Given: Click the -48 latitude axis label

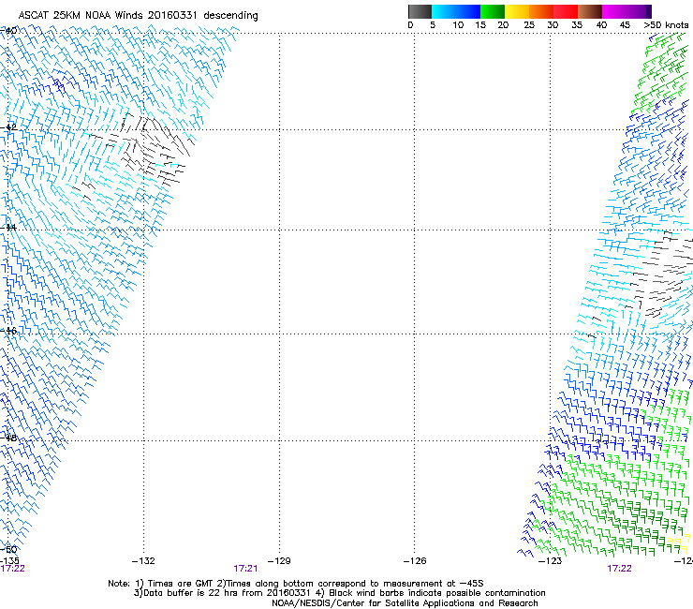Looking at the screenshot, I should 8,438.
